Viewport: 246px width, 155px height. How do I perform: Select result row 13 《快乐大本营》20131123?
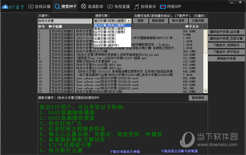[121, 72]
